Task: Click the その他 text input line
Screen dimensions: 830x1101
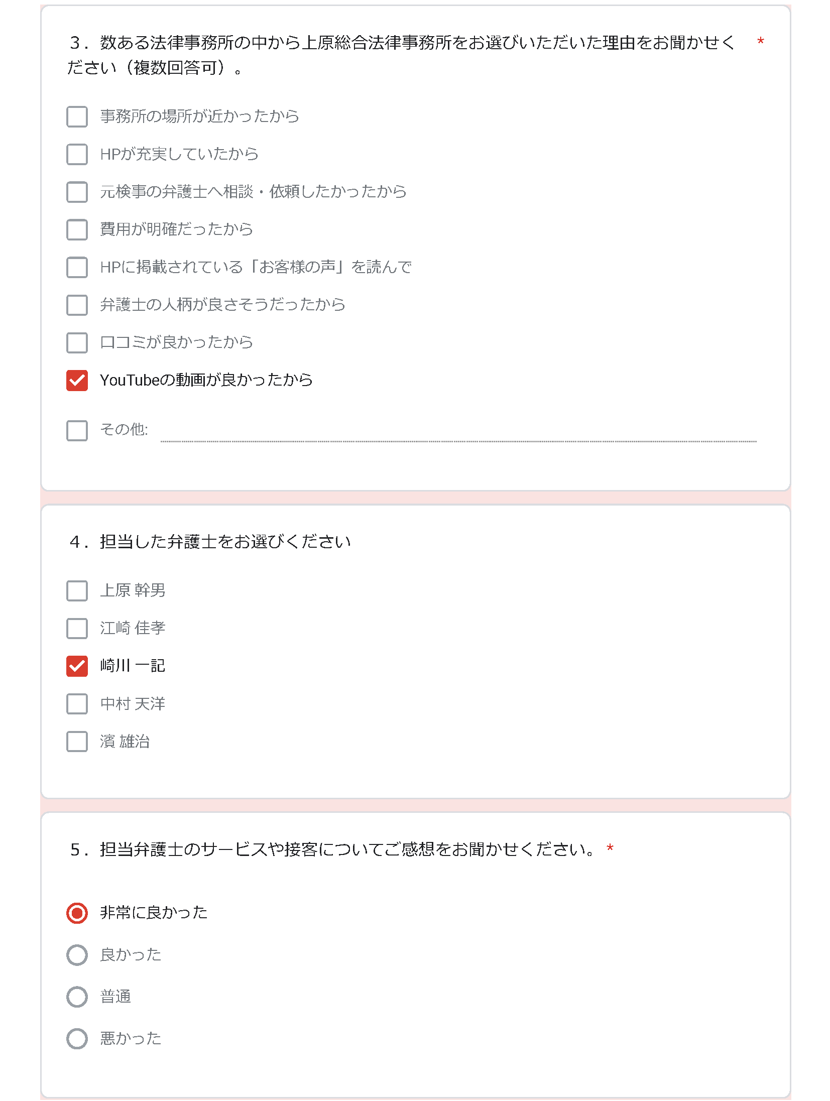Action: [x=458, y=432]
